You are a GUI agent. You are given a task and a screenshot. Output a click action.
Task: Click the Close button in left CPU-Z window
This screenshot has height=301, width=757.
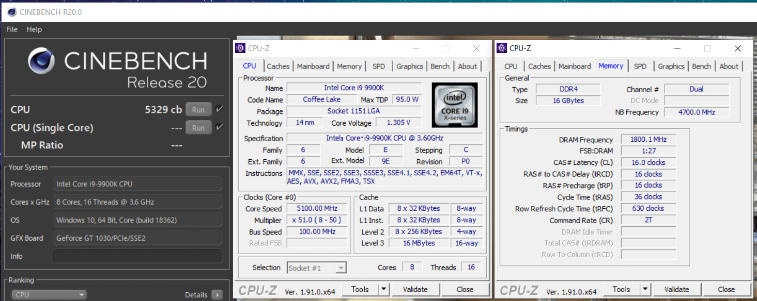[x=465, y=289]
